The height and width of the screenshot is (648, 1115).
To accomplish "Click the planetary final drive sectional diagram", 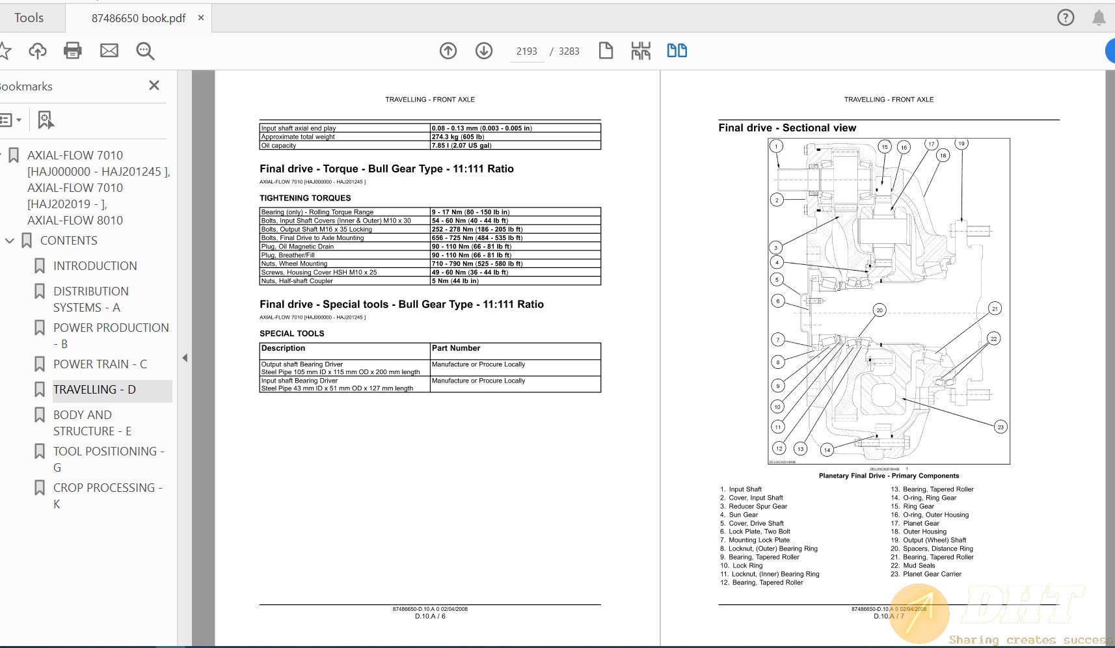I will tap(889, 301).
